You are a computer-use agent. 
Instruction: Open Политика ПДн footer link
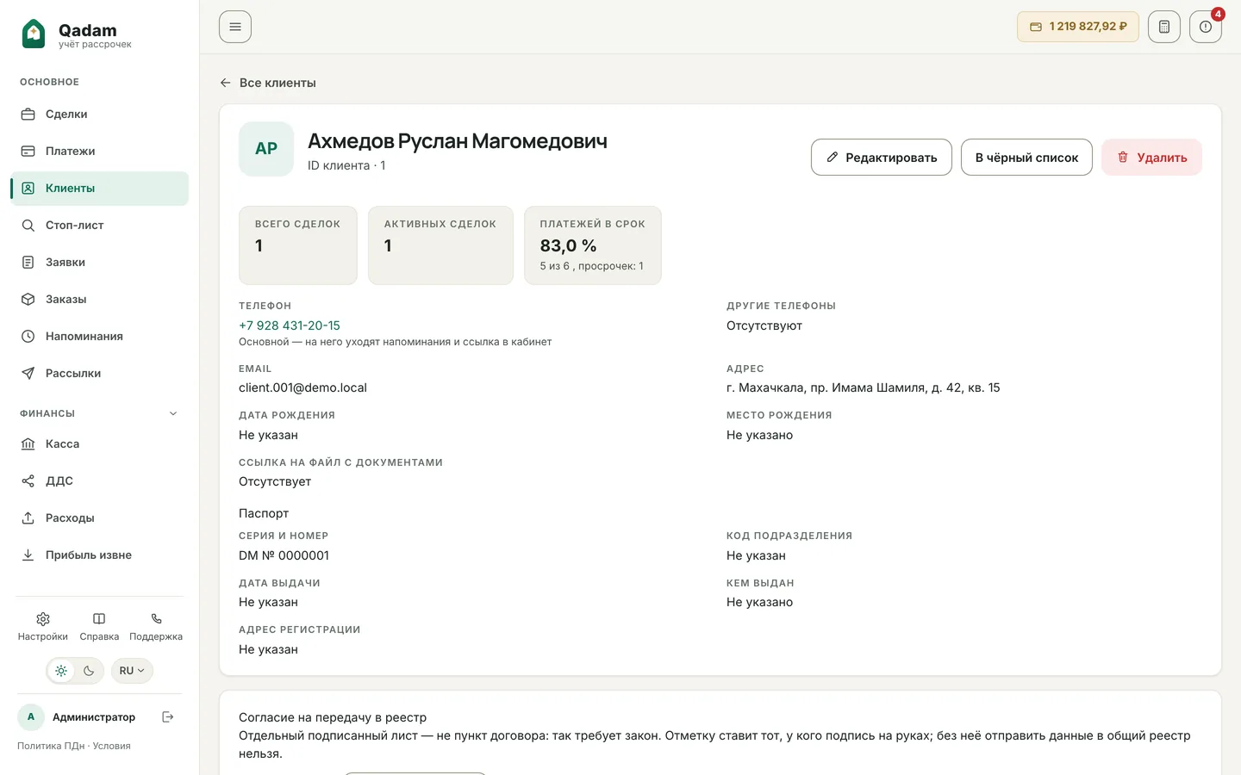coord(51,746)
